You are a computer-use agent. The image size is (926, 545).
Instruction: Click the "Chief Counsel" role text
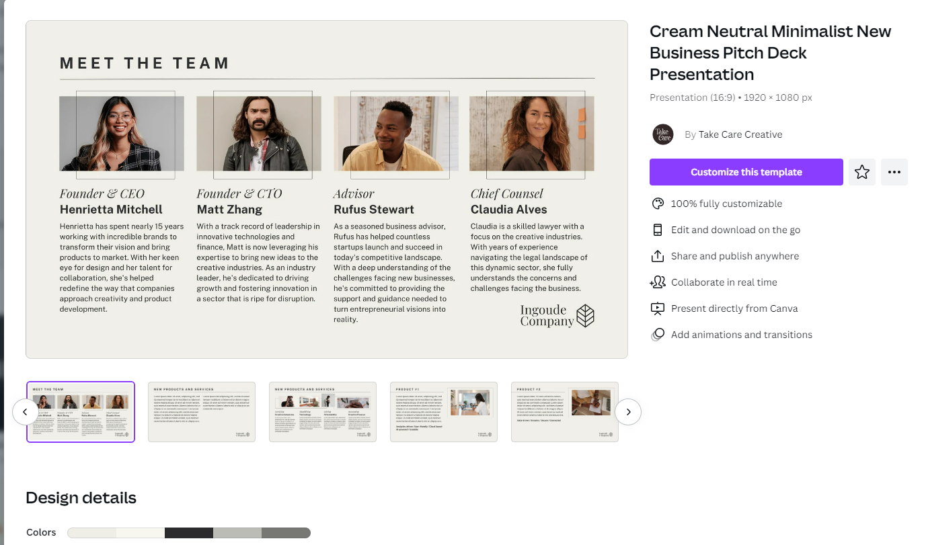tap(507, 194)
